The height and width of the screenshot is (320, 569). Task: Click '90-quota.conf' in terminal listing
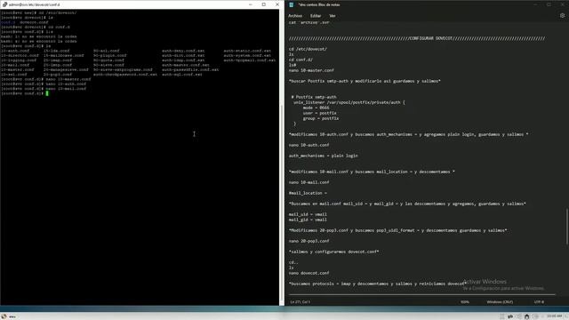tap(108, 60)
